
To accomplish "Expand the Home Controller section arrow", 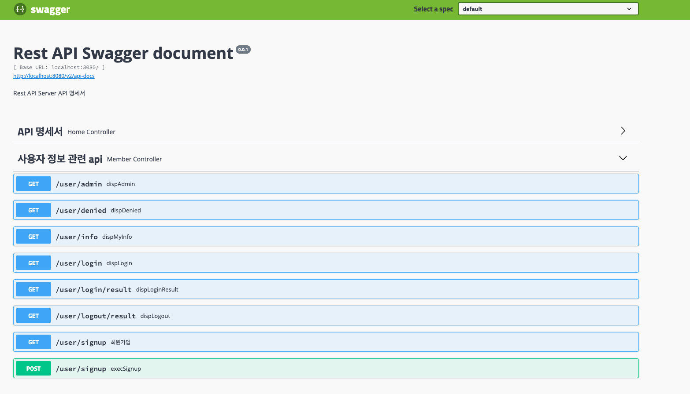I will click(x=623, y=131).
